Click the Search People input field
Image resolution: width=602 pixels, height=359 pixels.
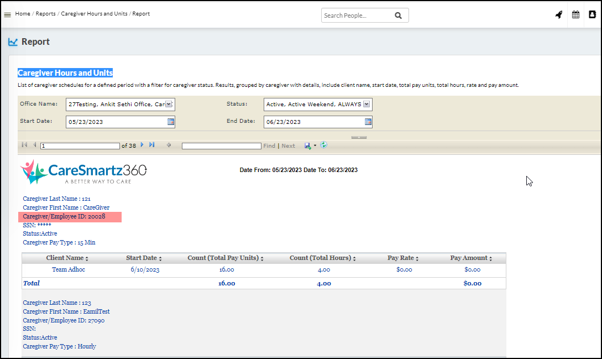coord(355,15)
